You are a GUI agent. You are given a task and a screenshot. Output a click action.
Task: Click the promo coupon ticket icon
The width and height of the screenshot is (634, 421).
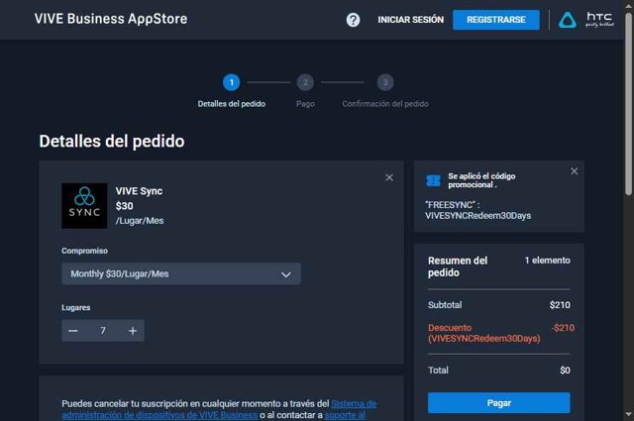tap(434, 180)
